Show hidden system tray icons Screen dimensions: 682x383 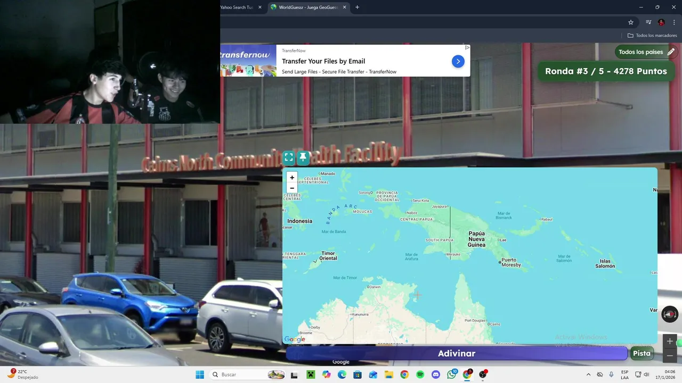(588, 374)
